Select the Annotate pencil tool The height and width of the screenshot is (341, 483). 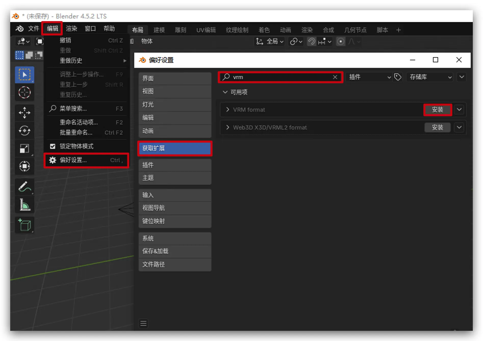(x=24, y=187)
